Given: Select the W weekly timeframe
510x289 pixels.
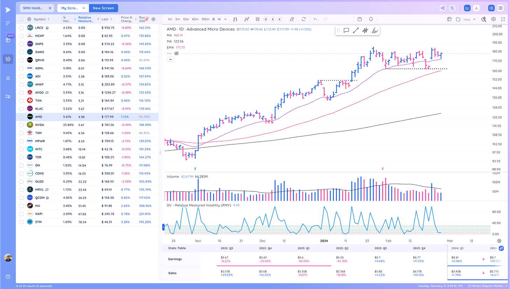Looking at the screenshot, I should tap(219, 19).
